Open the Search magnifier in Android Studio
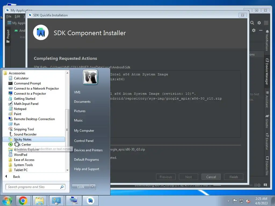 [x=252, y=23]
